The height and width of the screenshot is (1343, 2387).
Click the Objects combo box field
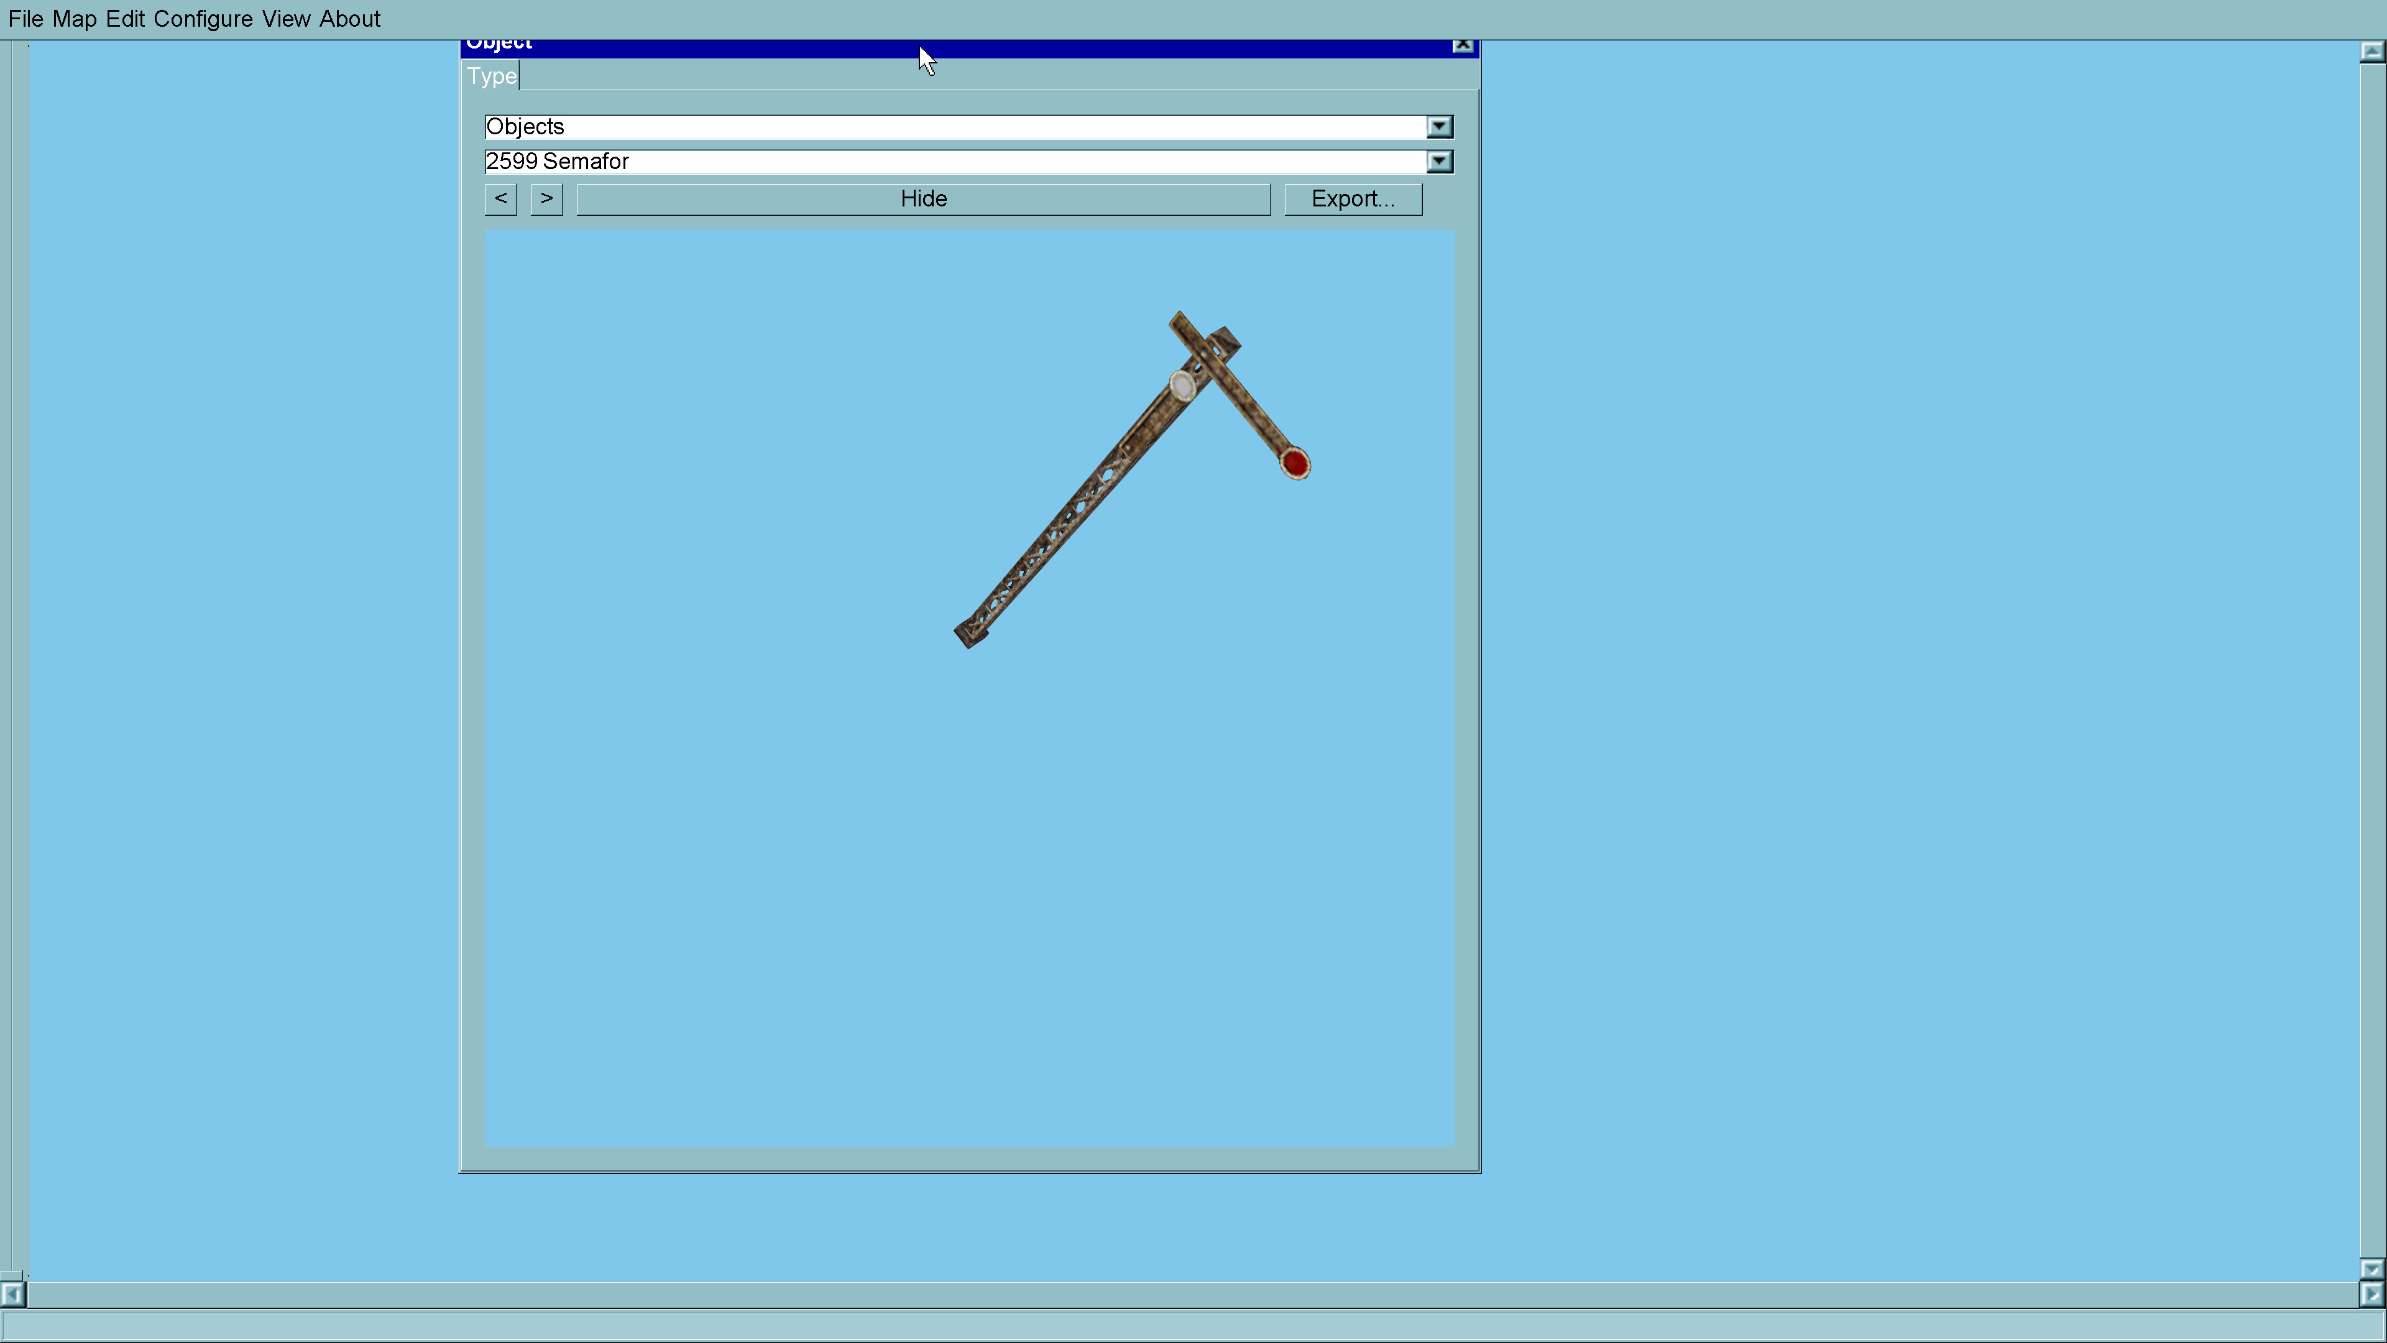coord(954,126)
